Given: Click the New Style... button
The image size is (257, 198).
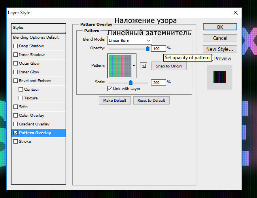Looking at the screenshot, I should point(220,49).
